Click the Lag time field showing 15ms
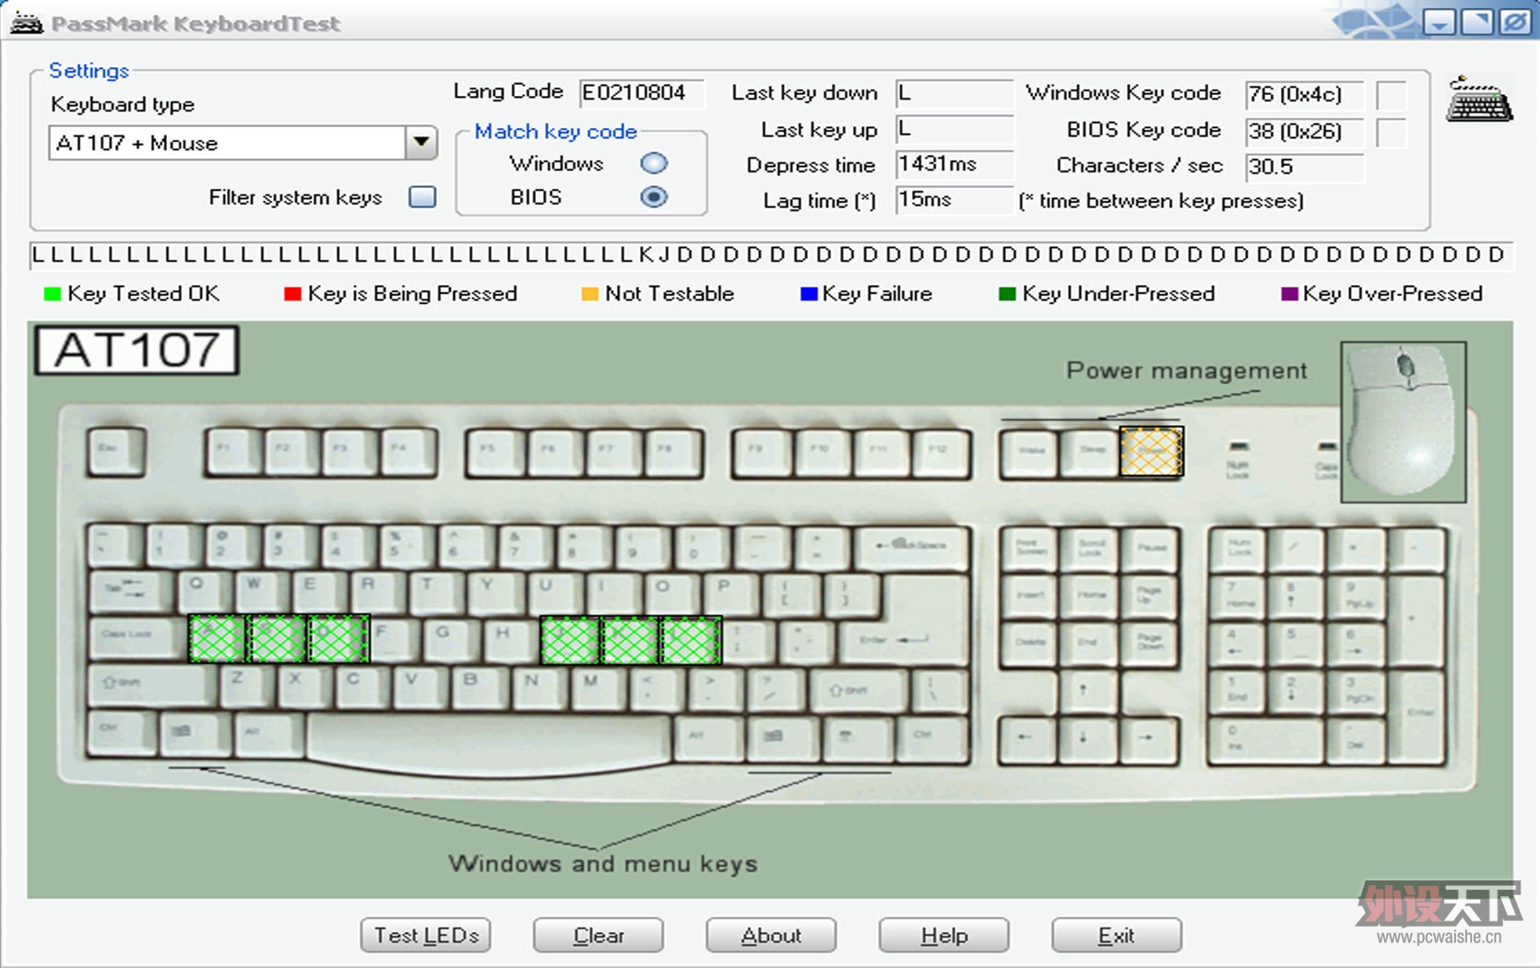1540x968 pixels. (954, 199)
